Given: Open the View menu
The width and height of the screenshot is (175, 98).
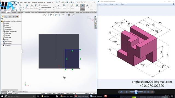Looking at the screenshot, I should [21, 2].
